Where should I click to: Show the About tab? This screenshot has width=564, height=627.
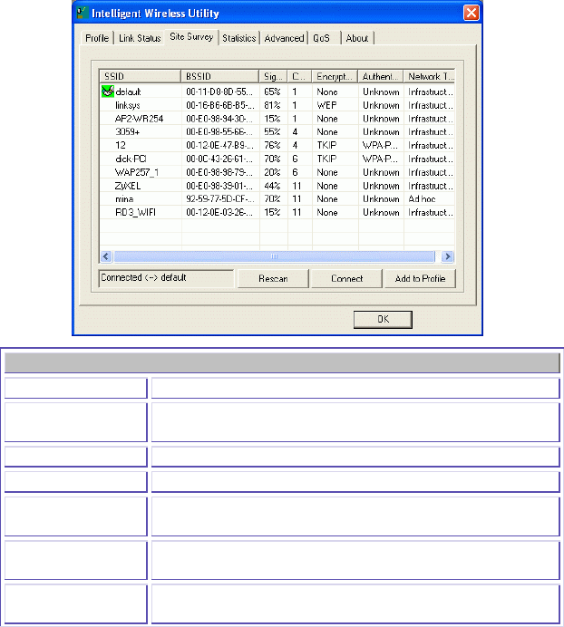(357, 38)
